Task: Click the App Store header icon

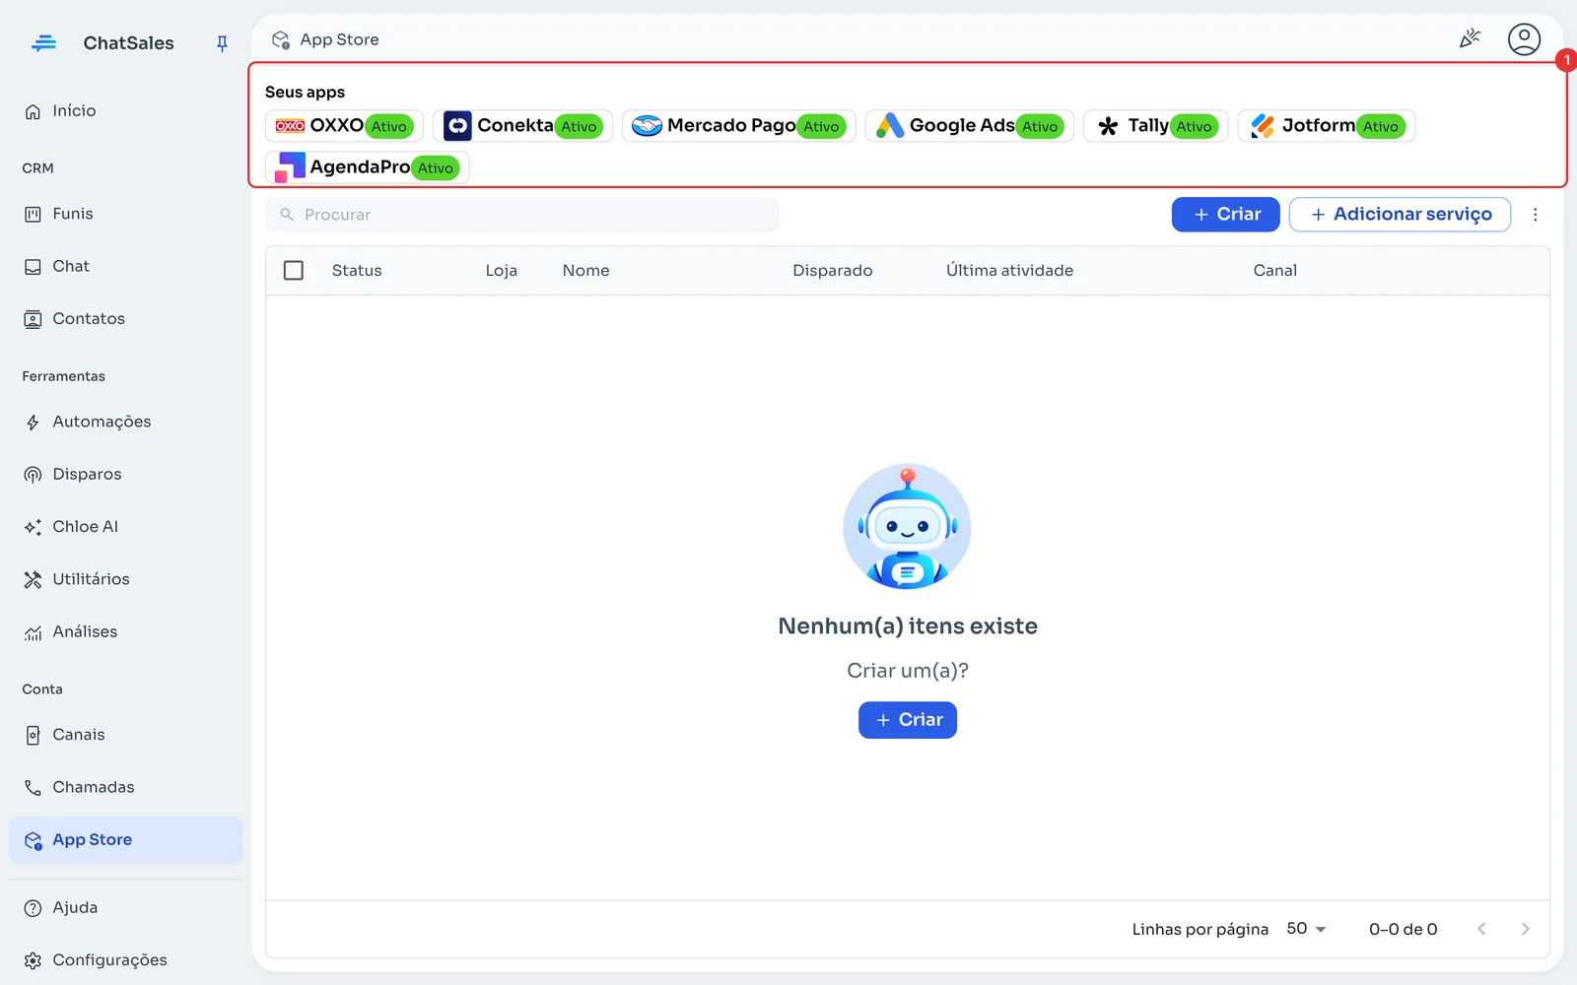Action: (281, 39)
